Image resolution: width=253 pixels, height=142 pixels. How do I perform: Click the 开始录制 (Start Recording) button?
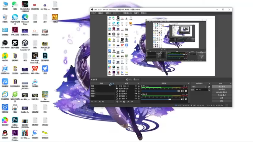pos(222,90)
